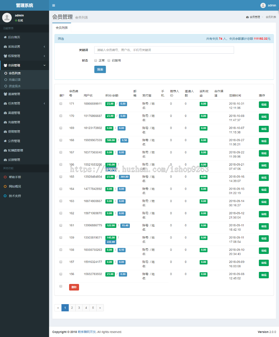Collapse the 会员管理 sidebar menu
The image size is (279, 337).
(x=24, y=65)
